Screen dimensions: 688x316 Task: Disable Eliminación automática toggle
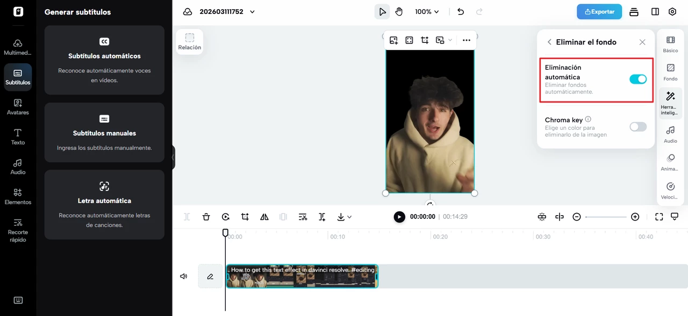(638, 79)
